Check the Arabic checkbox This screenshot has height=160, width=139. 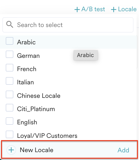point(9,41)
